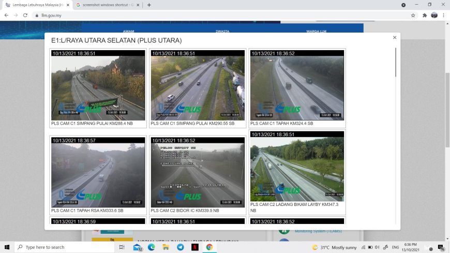This screenshot has width=450, height=253.
Task: Close the E1 Utara Selatan camera popup
Action: (x=395, y=38)
